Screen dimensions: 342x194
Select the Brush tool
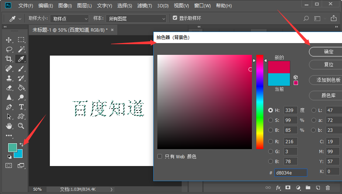[x=21, y=68]
